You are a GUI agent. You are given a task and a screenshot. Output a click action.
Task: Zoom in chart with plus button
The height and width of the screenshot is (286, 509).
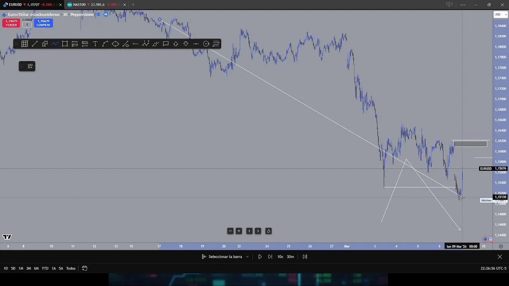click(239, 231)
